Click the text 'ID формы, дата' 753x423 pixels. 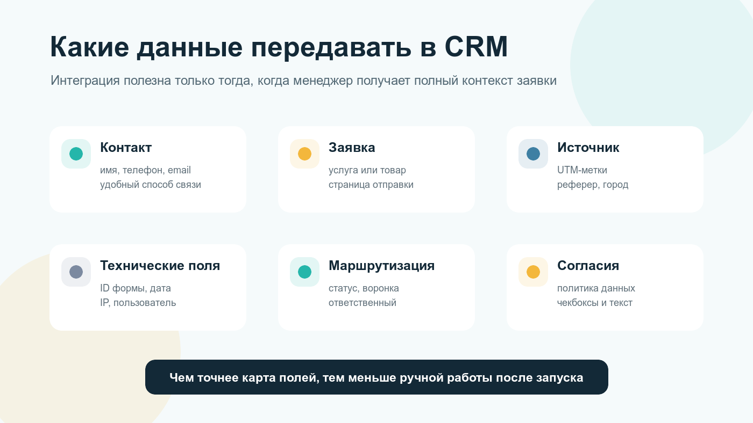click(x=136, y=288)
